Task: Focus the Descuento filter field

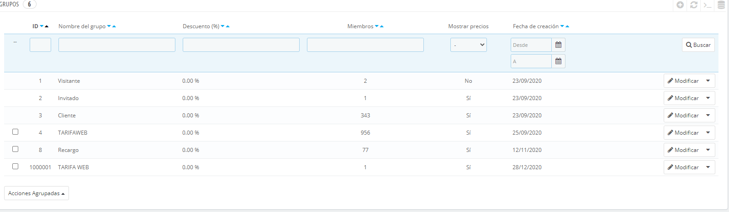Action: pyautogui.click(x=241, y=45)
